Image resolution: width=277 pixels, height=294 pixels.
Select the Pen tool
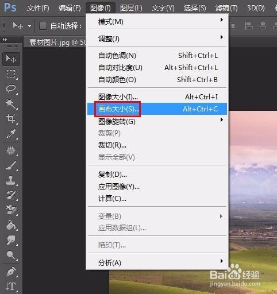[x=11, y=272]
